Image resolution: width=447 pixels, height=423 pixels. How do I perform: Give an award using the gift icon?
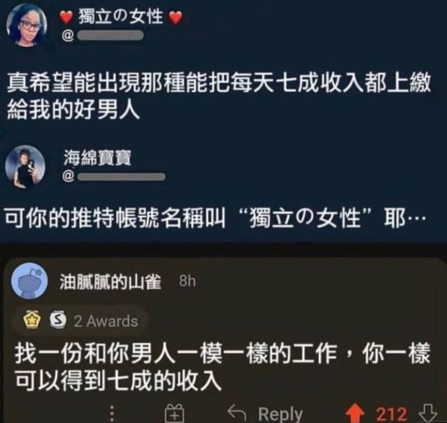tap(175, 413)
